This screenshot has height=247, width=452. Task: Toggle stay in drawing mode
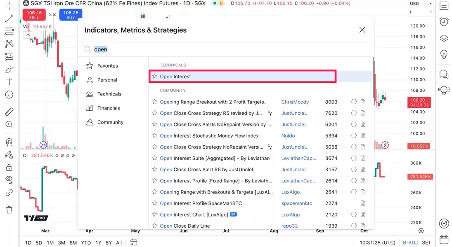click(9, 155)
